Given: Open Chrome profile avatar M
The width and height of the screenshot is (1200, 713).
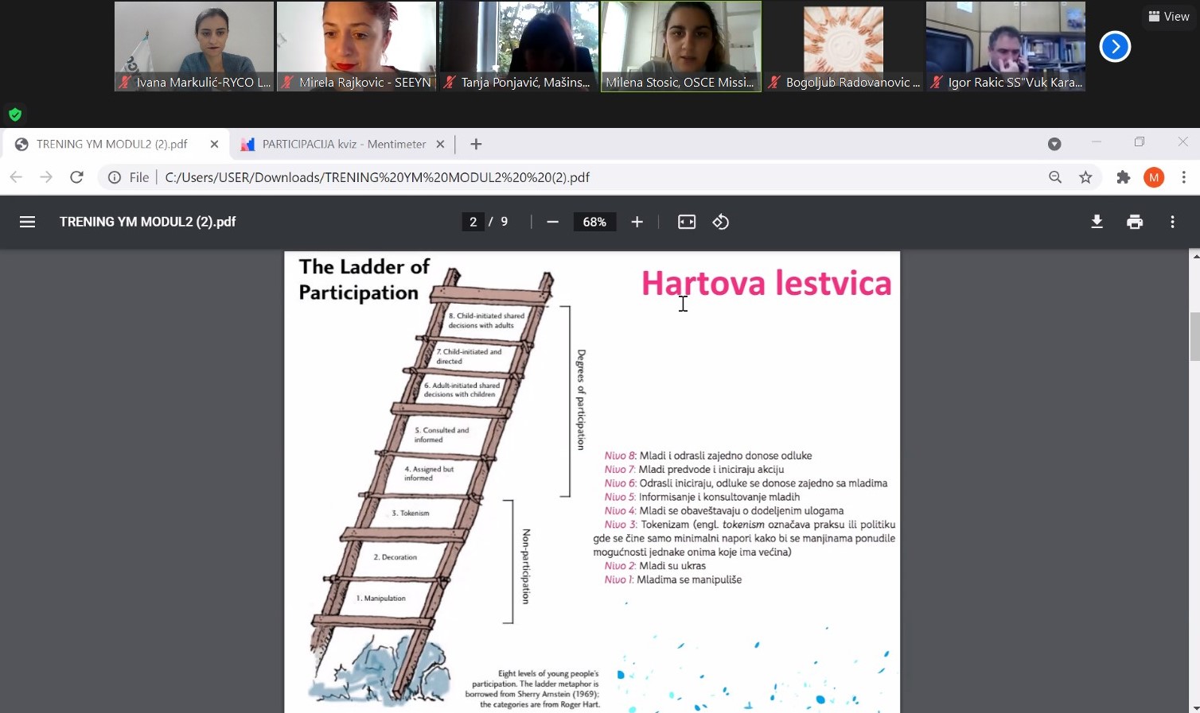Looking at the screenshot, I should 1154,177.
